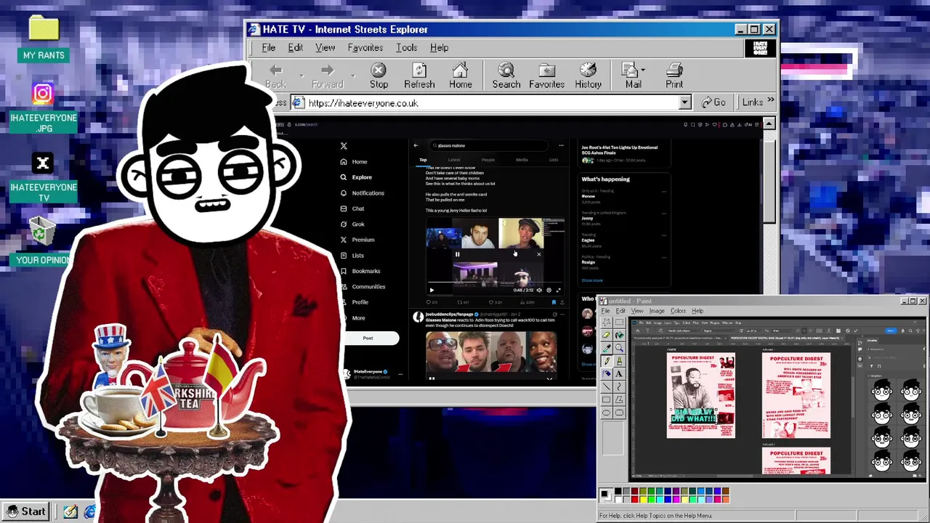Image resolution: width=930 pixels, height=523 pixels.
Task: Click the white Post button on X
Action: [x=368, y=338]
